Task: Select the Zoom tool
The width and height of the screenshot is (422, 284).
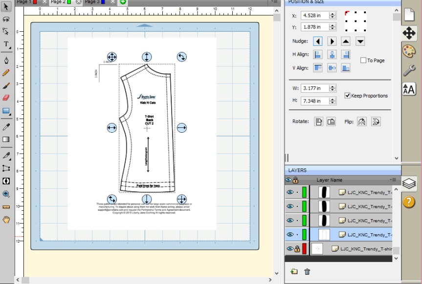Action: pyautogui.click(x=6, y=193)
